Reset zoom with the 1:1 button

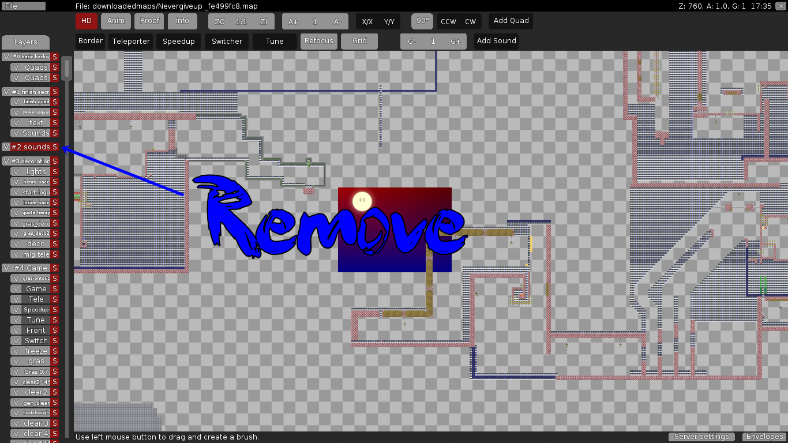[242, 21]
